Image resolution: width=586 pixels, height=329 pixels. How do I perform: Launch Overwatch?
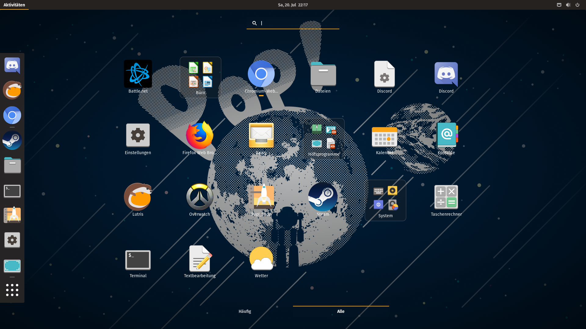tap(200, 200)
